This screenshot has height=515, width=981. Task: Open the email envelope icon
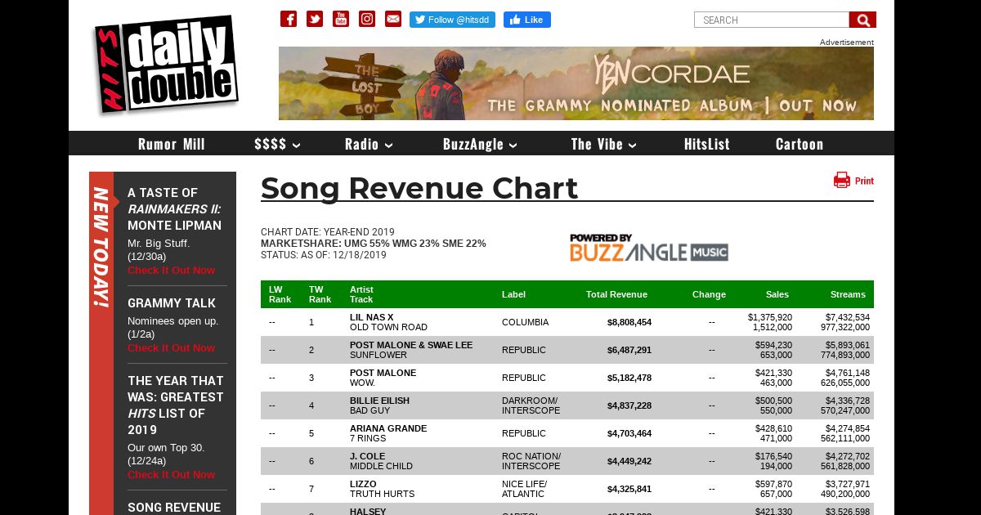point(393,19)
